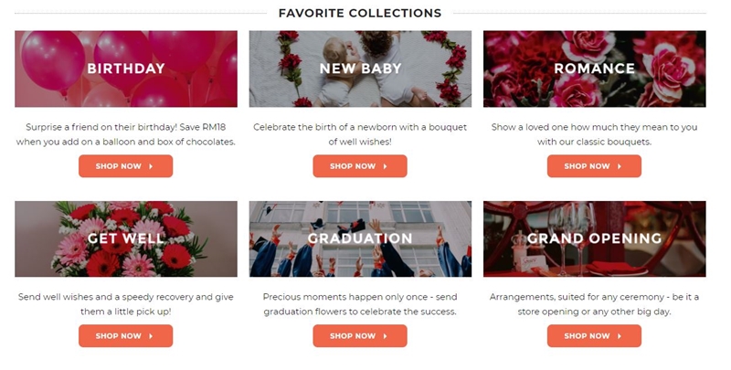Click the arrow icon on Grand Opening's Shop Now
The height and width of the screenshot is (370, 731).
620,336
